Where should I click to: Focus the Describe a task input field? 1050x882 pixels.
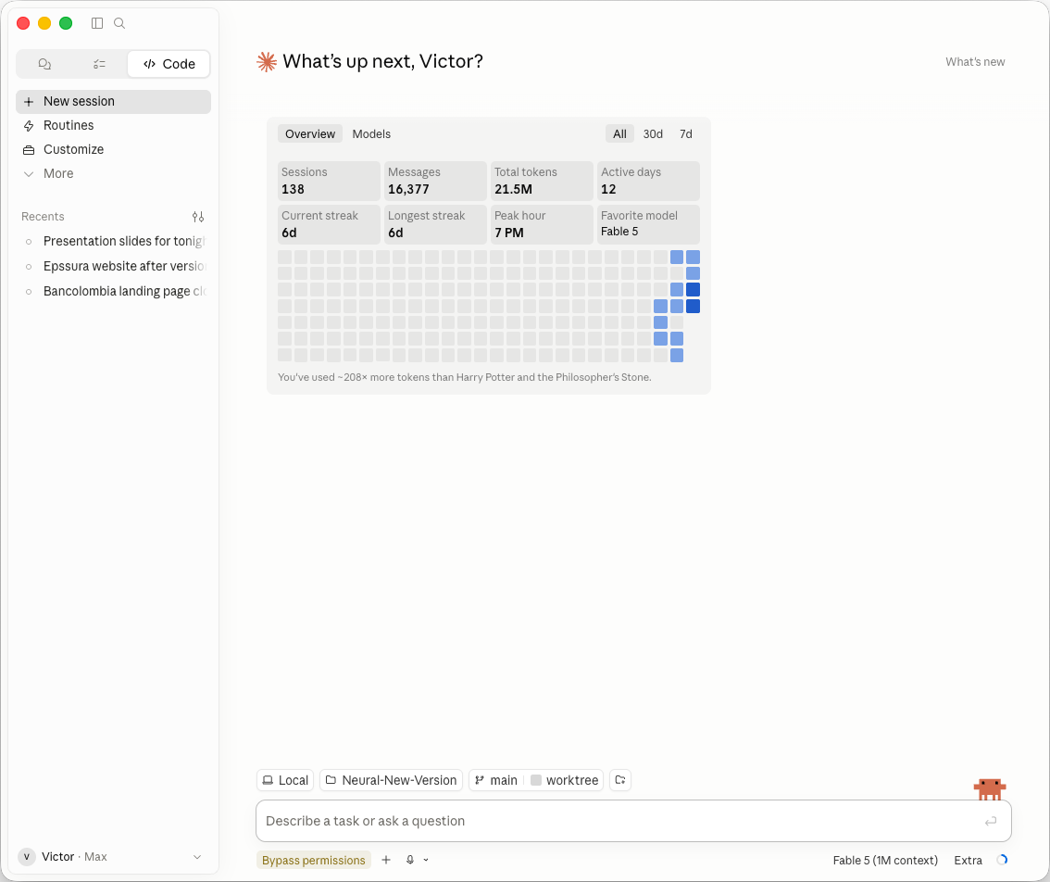click(633, 822)
